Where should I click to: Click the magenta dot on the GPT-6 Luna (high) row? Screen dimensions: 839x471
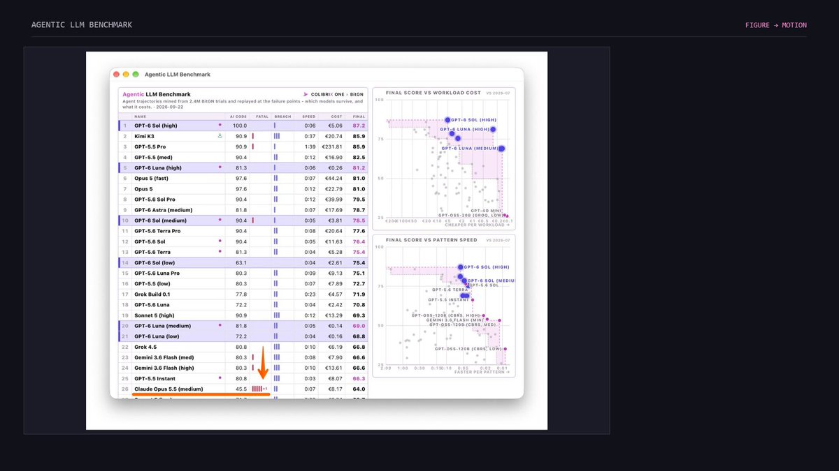tap(220, 167)
